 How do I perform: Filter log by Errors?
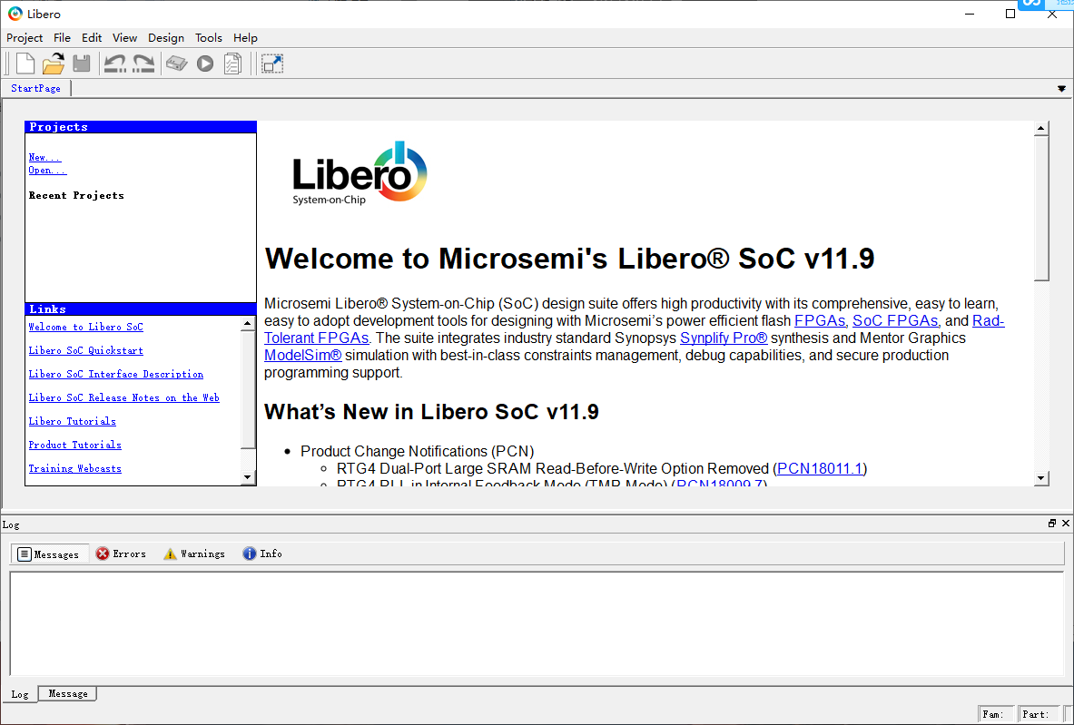click(x=122, y=554)
